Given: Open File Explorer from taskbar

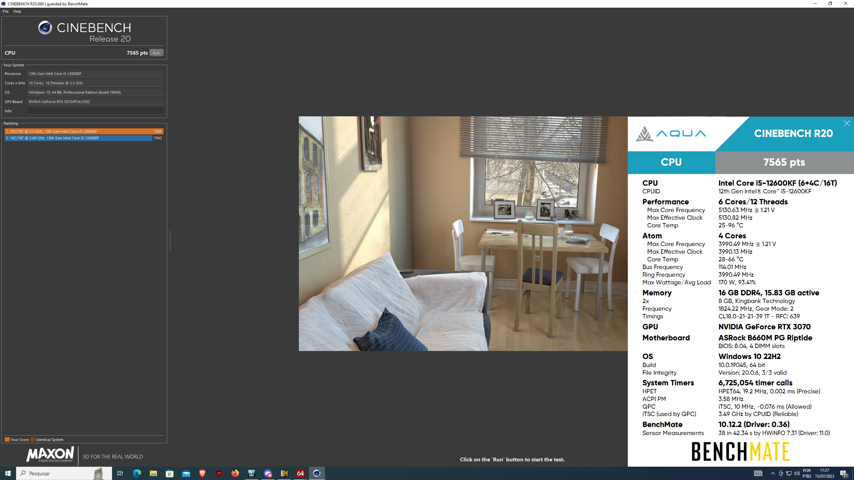Looking at the screenshot, I should (153, 473).
